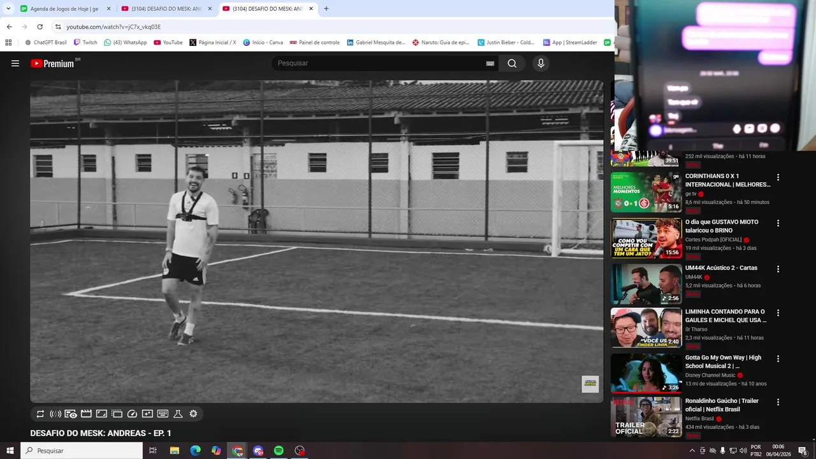This screenshot has width=816, height=459.
Task: Open Justin Bieber - Cold bookmark
Action: pyautogui.click(x=506, y=43)
